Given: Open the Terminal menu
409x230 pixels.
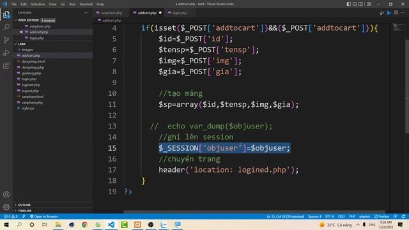Looking at the screenshot, I should 86,4.
